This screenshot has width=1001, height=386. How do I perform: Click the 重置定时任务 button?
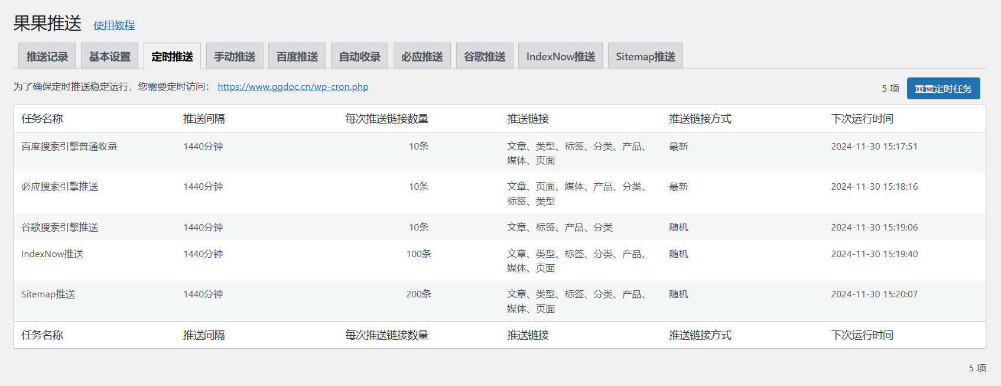coord(944,89)
